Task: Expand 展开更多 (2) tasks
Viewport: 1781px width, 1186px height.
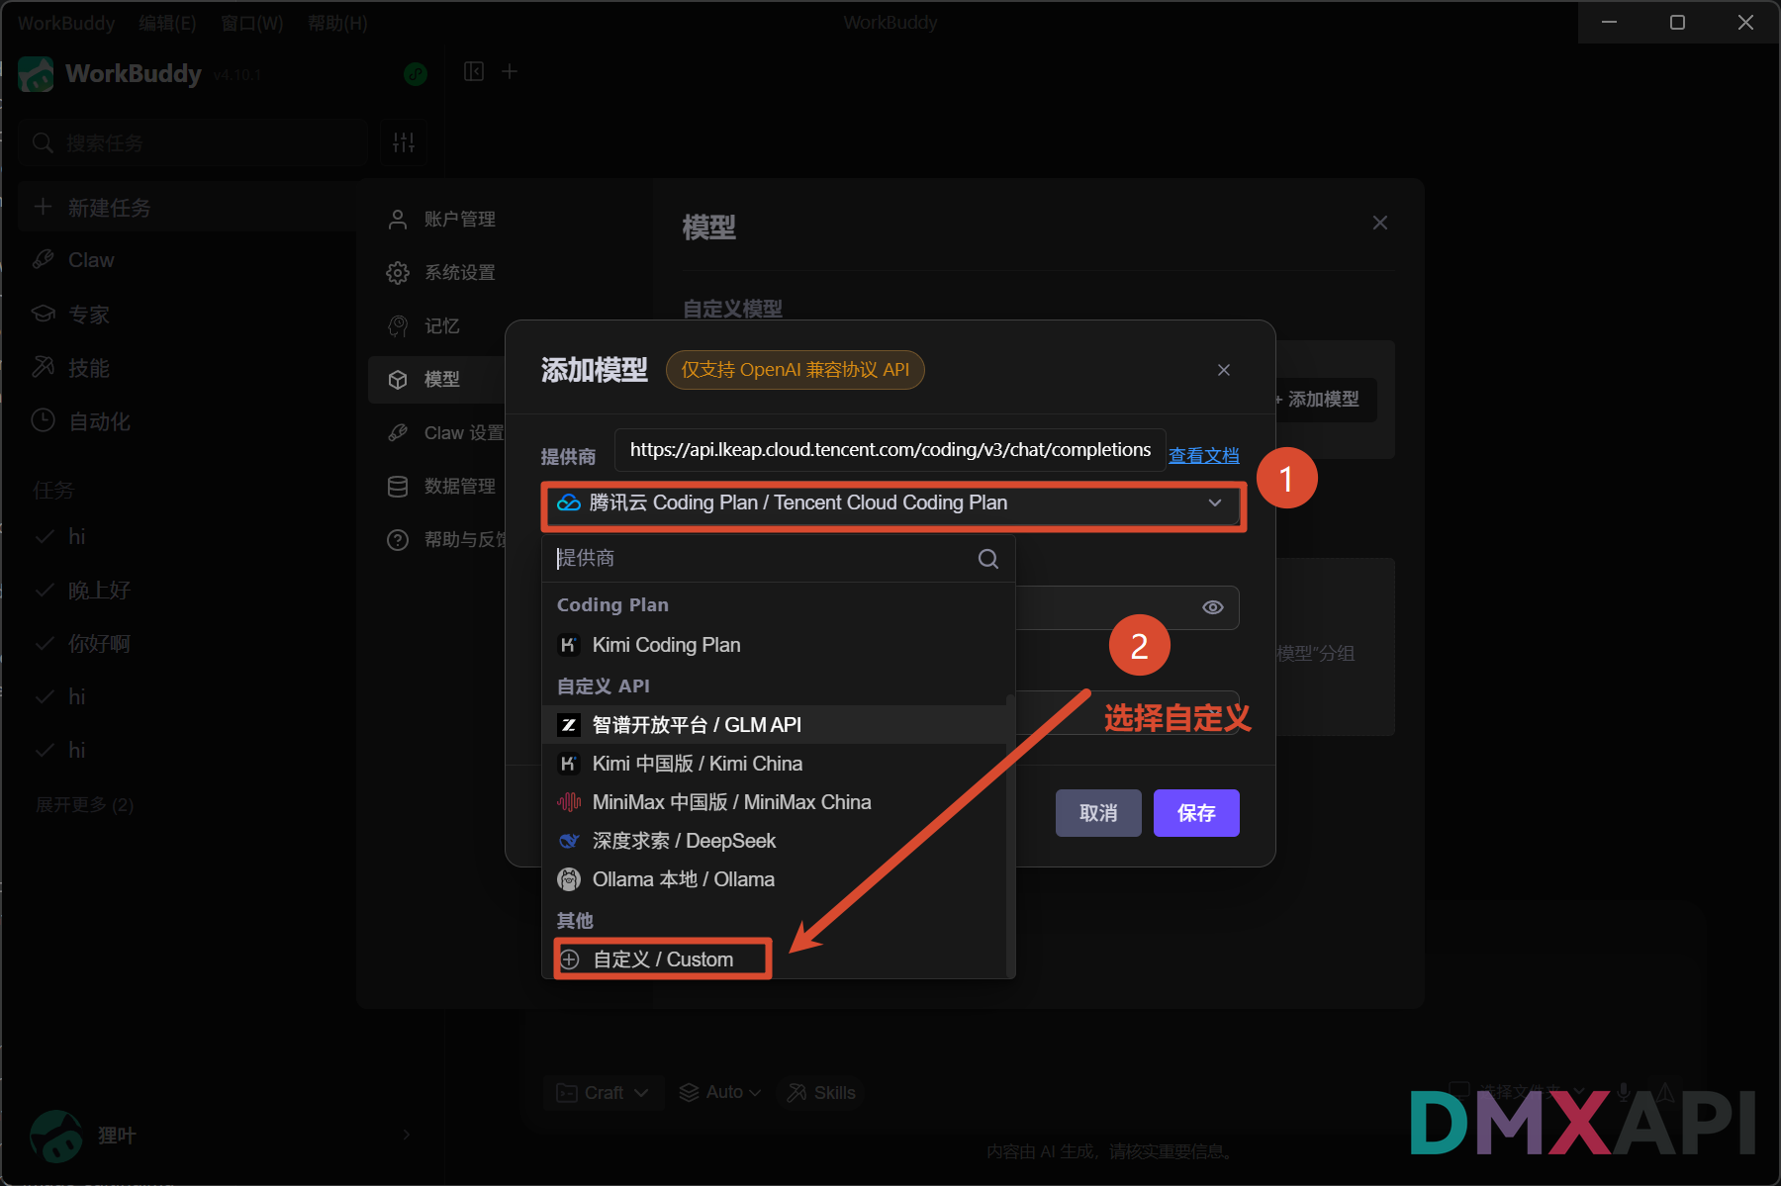Action: click(x=85, y=805)
